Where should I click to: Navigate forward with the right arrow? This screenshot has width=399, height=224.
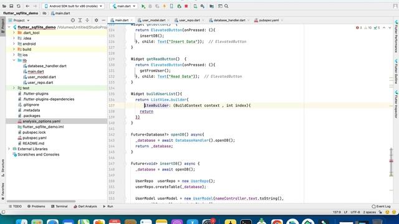(35, 6)
